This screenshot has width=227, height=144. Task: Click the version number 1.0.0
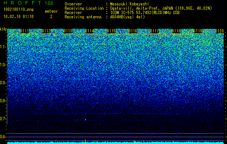49,3
